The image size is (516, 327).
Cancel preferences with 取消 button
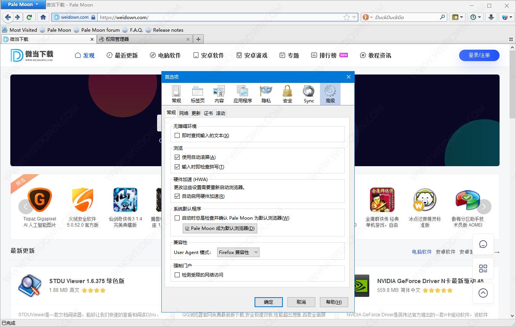(301, 302)
